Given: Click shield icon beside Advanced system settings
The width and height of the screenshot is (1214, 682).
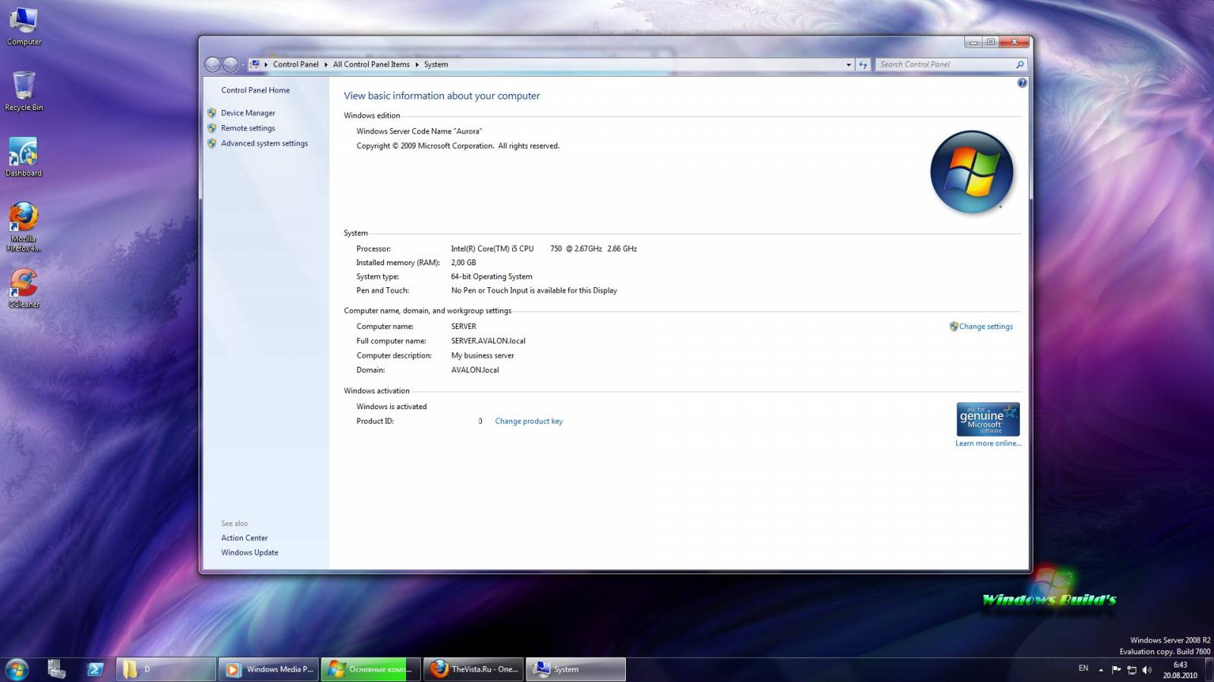Looking at the screenshot, I should click(212, 143).
